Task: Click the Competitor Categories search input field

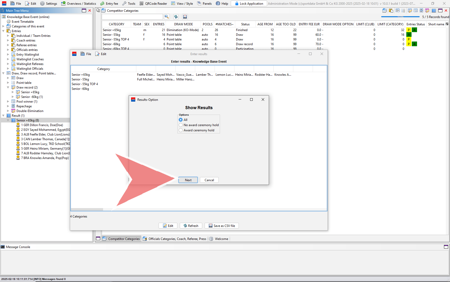Action: (x=132, y=17)
